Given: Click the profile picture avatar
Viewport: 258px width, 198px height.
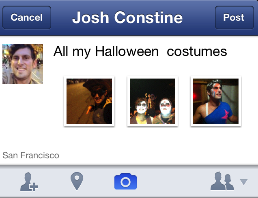Looking at the screenshot, I should (23, 64).
